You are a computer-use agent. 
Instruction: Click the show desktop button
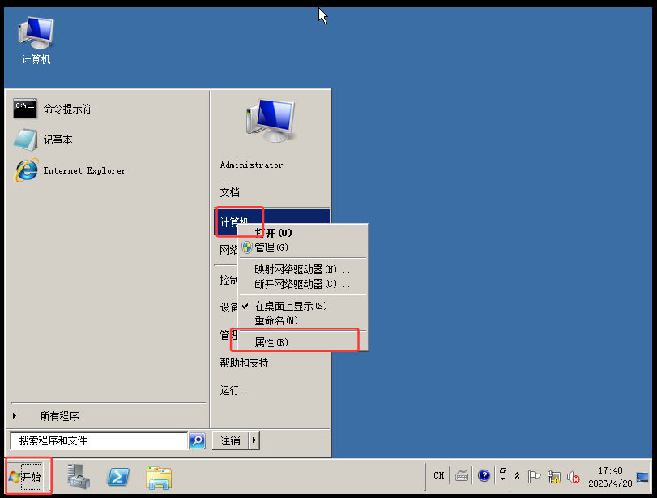(642, 477)
